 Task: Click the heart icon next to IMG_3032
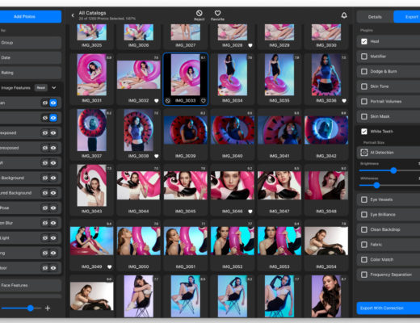point(157,101)
